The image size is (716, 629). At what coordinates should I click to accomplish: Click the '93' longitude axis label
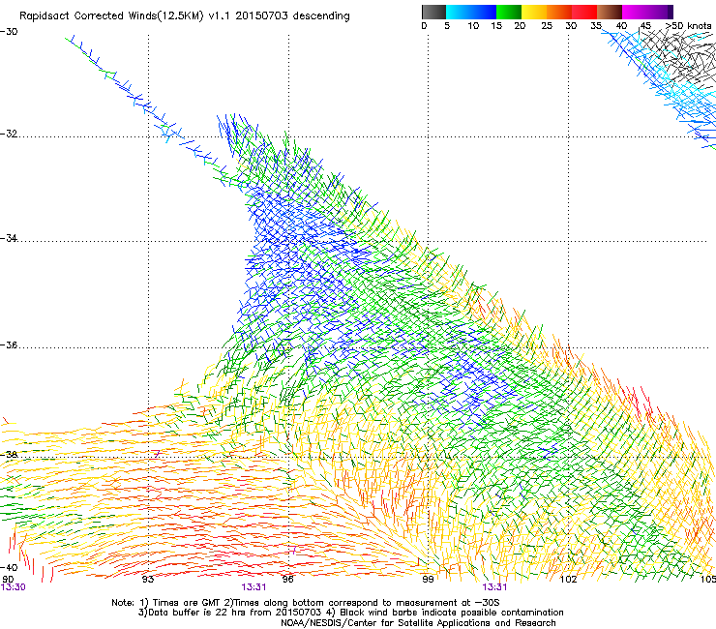point(148,580)
